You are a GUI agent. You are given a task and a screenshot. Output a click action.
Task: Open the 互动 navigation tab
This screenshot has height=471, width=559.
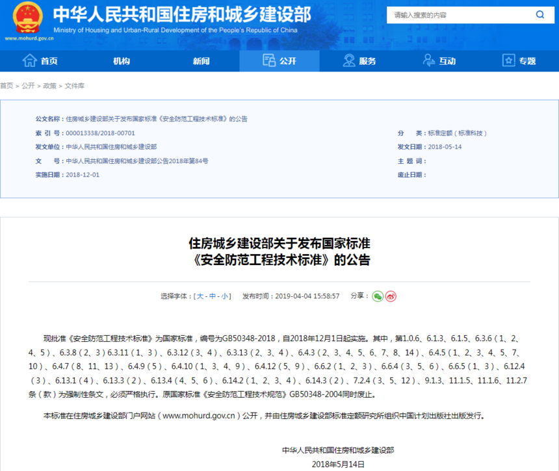(439, 61)
